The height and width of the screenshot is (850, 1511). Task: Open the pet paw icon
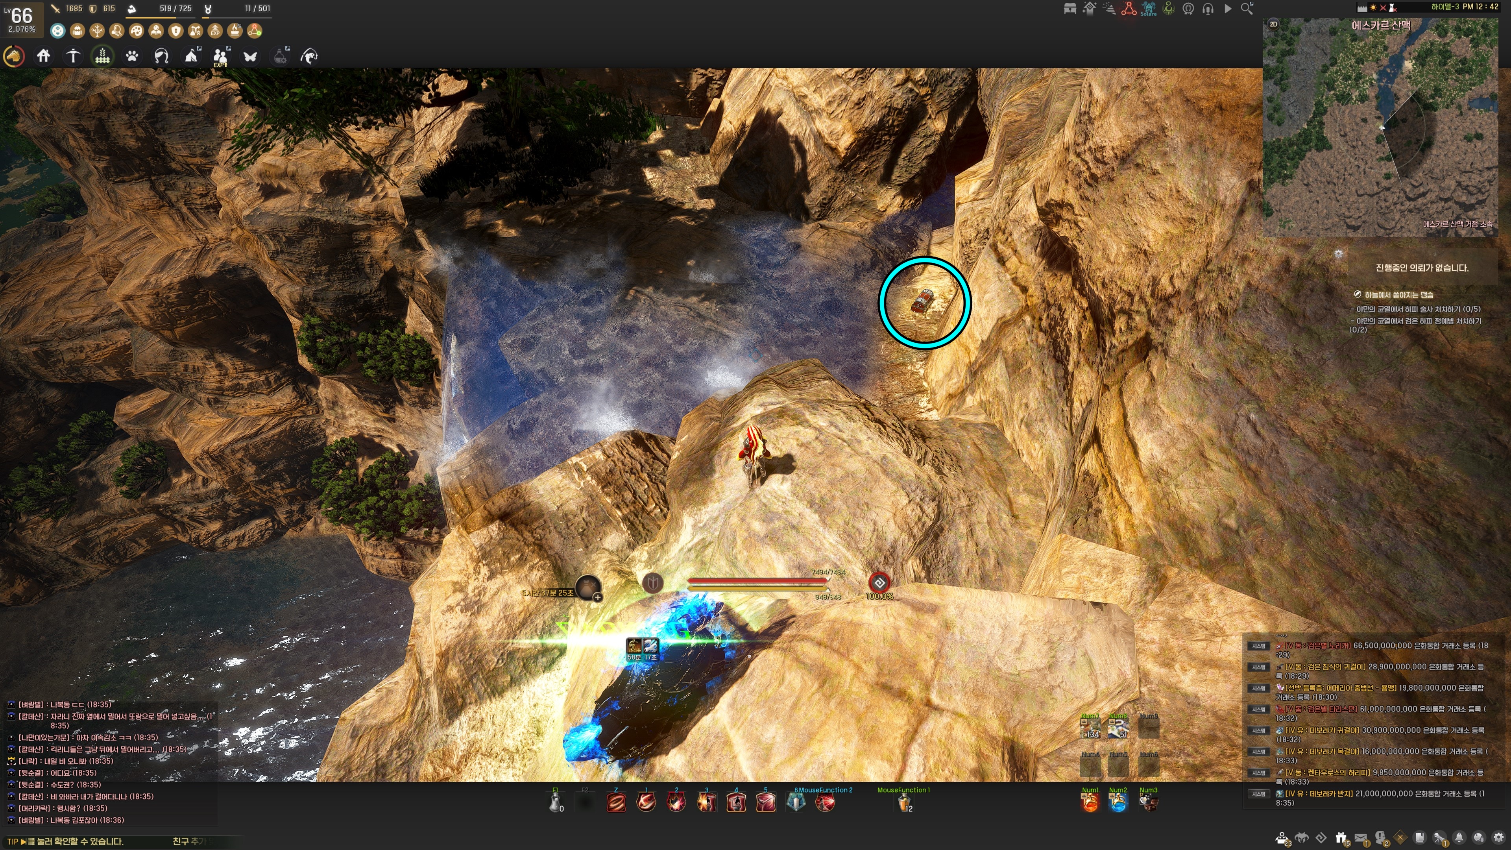click(132, 56)
